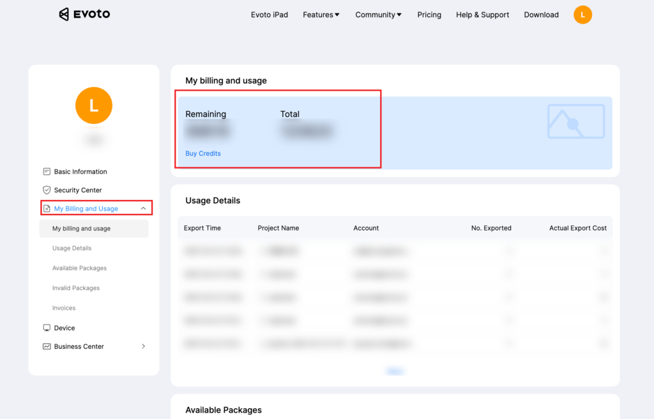654x419 pixels.
Task: Open the Pricing page
Action: [x=429, y=15]
